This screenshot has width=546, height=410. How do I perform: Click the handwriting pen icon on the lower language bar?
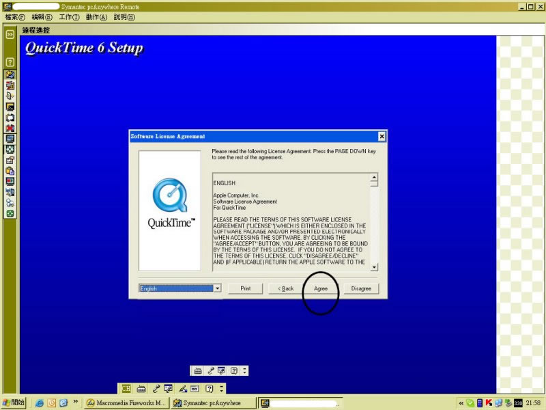(183, 388)
